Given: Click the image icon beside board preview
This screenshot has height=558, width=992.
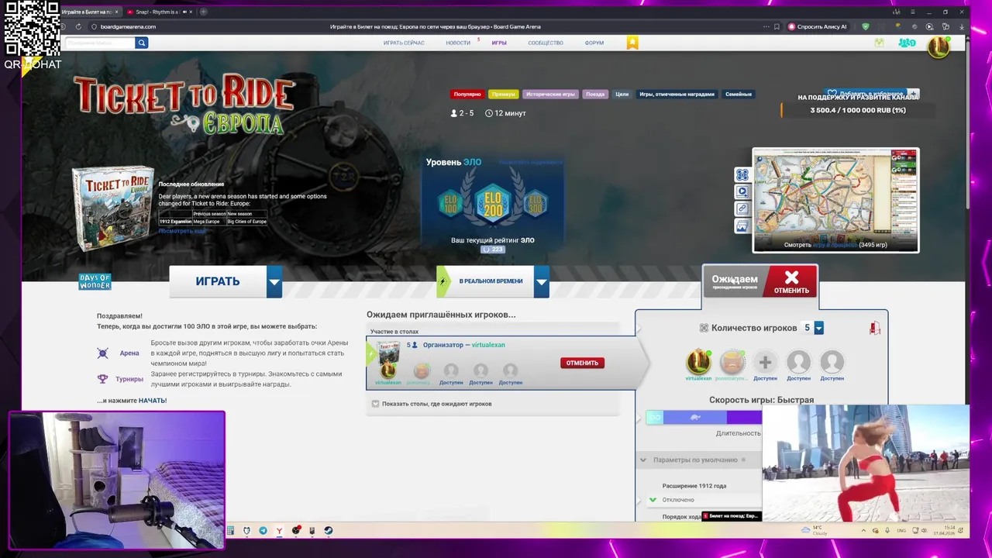Looking at the screenshot, I should tap(742, 226).
